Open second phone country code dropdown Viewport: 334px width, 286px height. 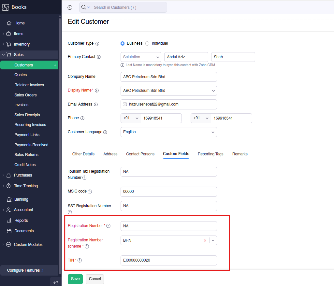201,118
